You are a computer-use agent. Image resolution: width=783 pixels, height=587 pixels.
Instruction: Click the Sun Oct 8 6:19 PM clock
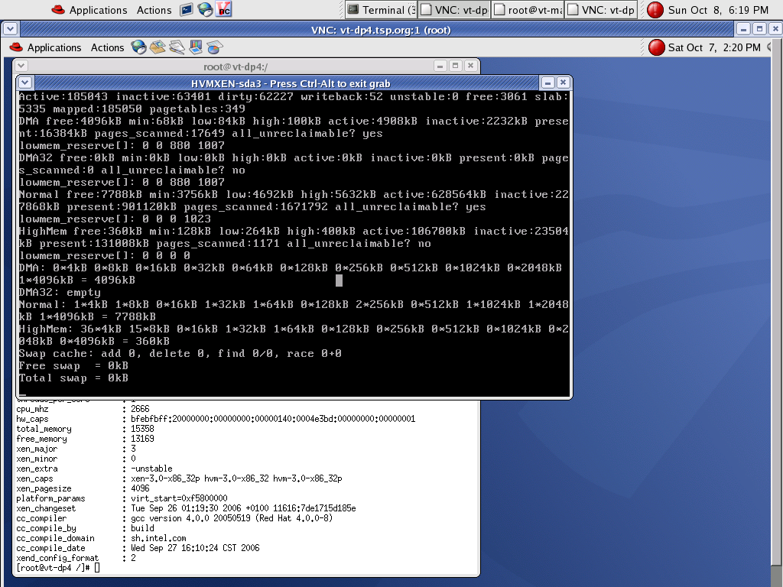pos(718,10)
